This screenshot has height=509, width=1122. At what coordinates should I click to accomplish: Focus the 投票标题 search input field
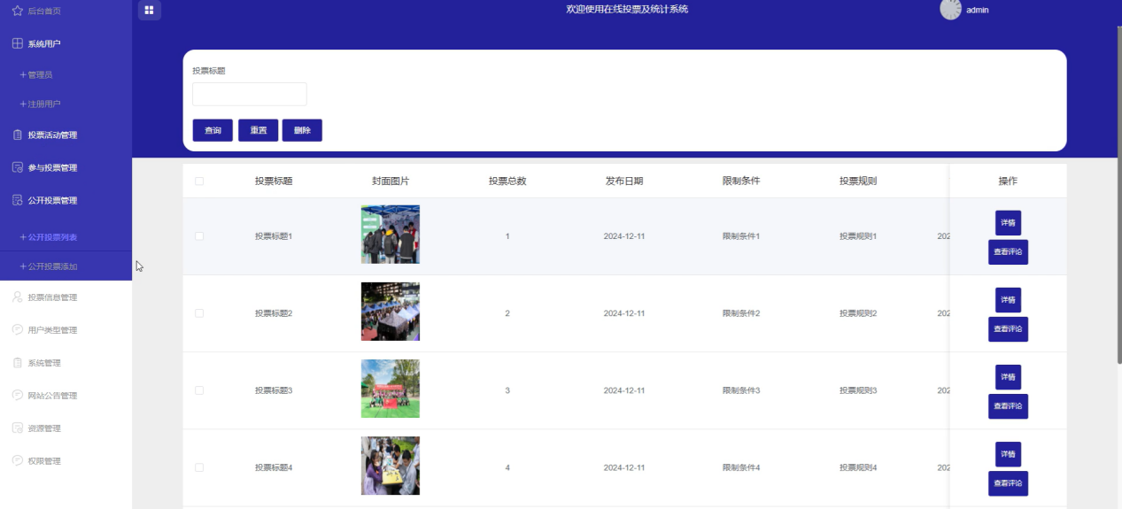[250, 95]
